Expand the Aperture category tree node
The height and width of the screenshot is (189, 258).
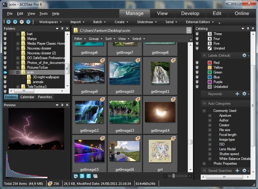click(x=210, y=115)
